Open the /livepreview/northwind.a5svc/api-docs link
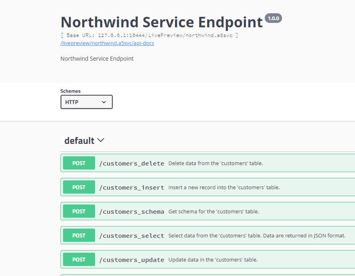The image size is (355, 276). coord(107,43)
